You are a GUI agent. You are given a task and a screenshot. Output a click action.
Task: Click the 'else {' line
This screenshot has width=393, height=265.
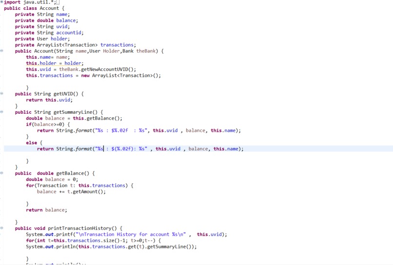click(x=34, y=143)
